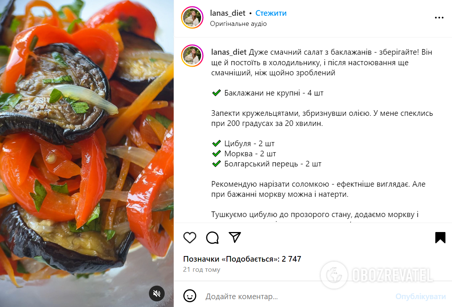The image size is (452, 307).
Task: Open comments via speech bubble icon
Action: [212, 237]
